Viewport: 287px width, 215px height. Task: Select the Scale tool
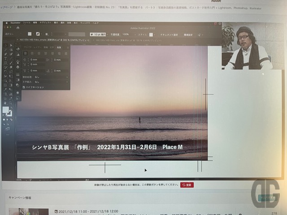click(11, 72)
